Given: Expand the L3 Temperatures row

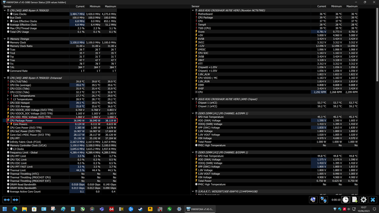Looking at the screenshot, I should [8, 99].
